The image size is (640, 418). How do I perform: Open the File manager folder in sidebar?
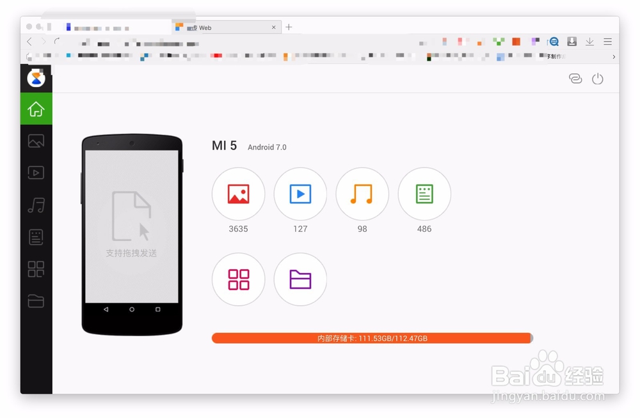pos(36,301)
